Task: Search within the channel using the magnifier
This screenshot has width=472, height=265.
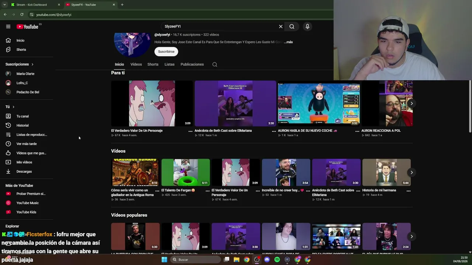Action: click(215, 64)
